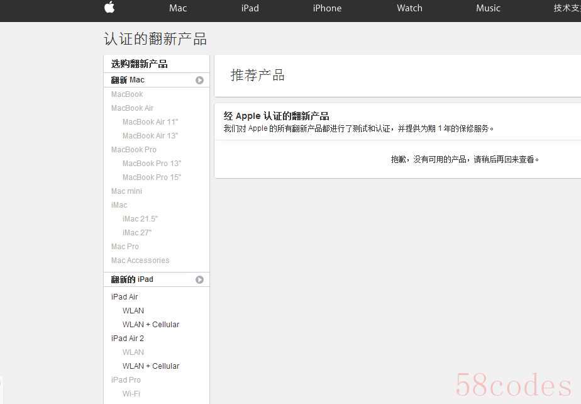Choose WLAN under iPad Air
581x404 pixels.
(x=133, y=311)
